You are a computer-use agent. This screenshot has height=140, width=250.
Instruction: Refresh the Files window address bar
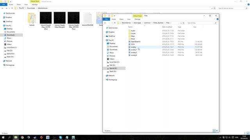(184, 23)
